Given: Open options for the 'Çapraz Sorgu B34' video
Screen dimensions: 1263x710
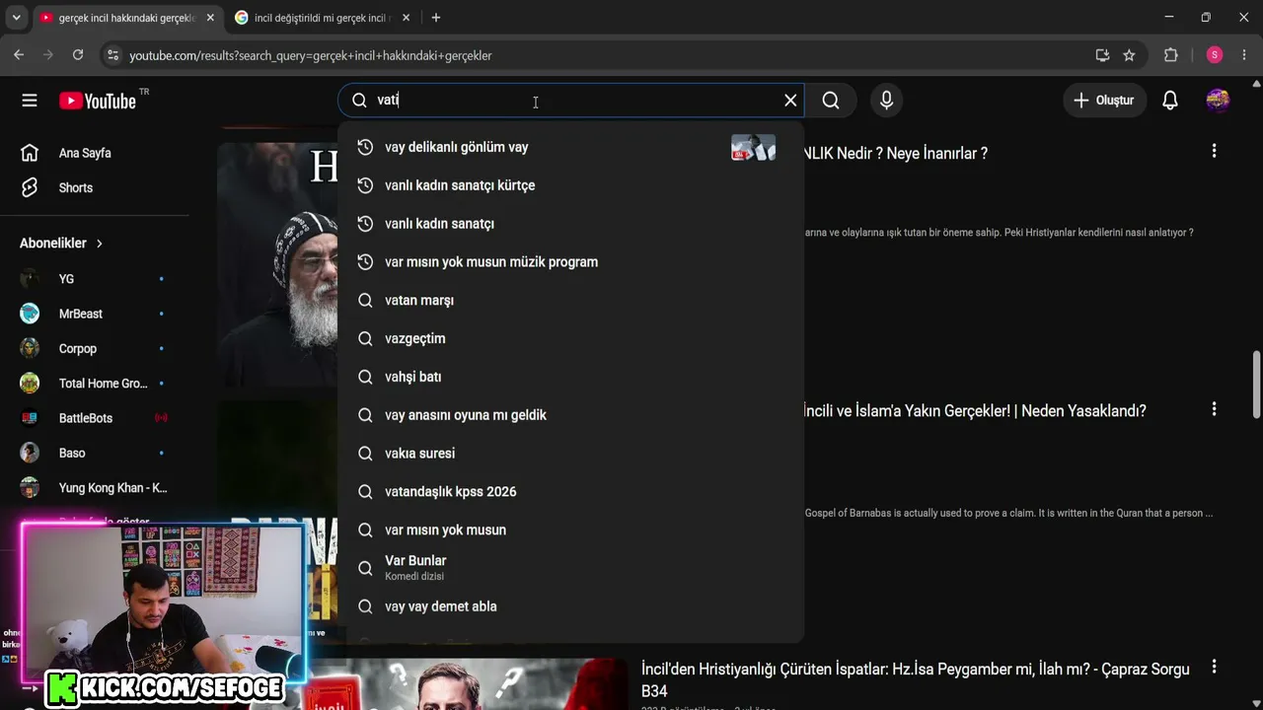Looking at the screenshot, I should coord(1214,667).
